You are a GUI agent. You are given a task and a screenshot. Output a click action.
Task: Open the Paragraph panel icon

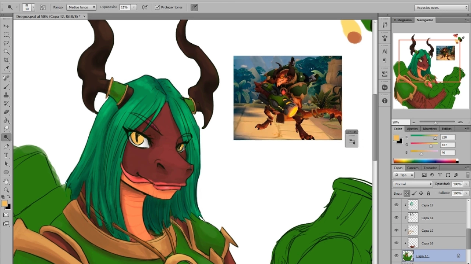coord(385,60)
